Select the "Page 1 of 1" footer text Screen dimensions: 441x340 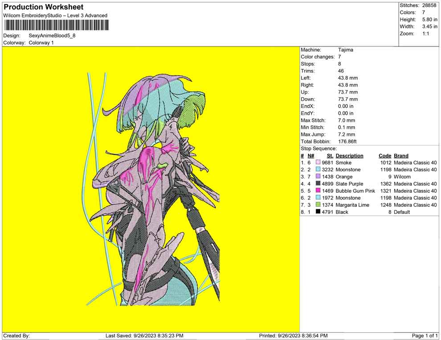pos(425,336)
